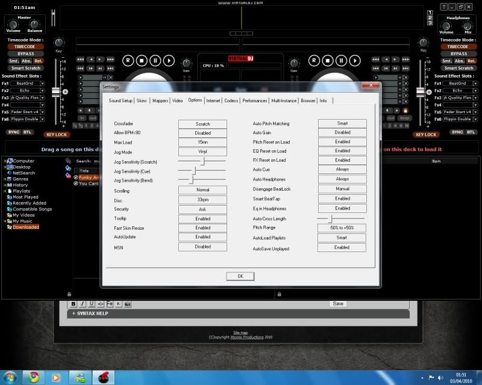The height and width of the screenshot is (385, 482).
Task: Toggle TIMECODE mode on the left deck
Action: coord(25,47)
